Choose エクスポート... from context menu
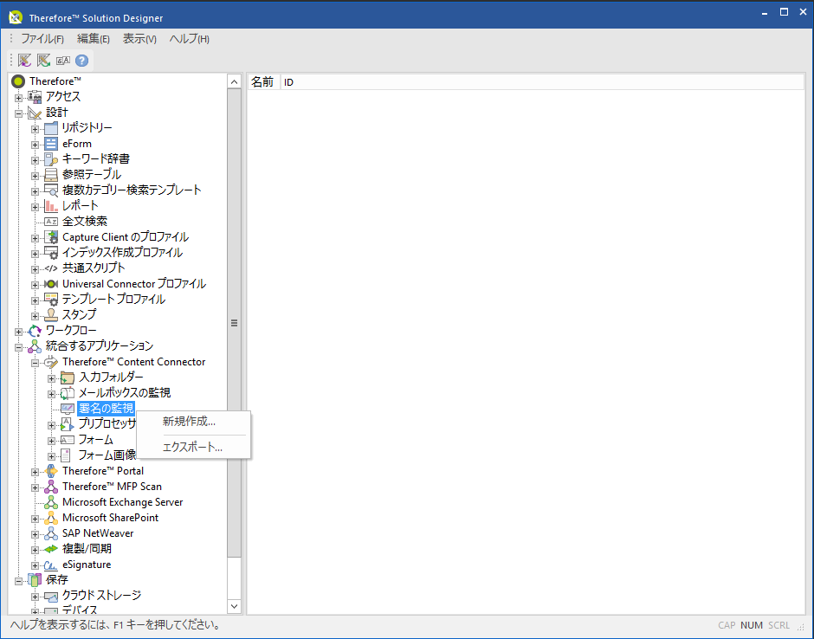 pos(194,447)
